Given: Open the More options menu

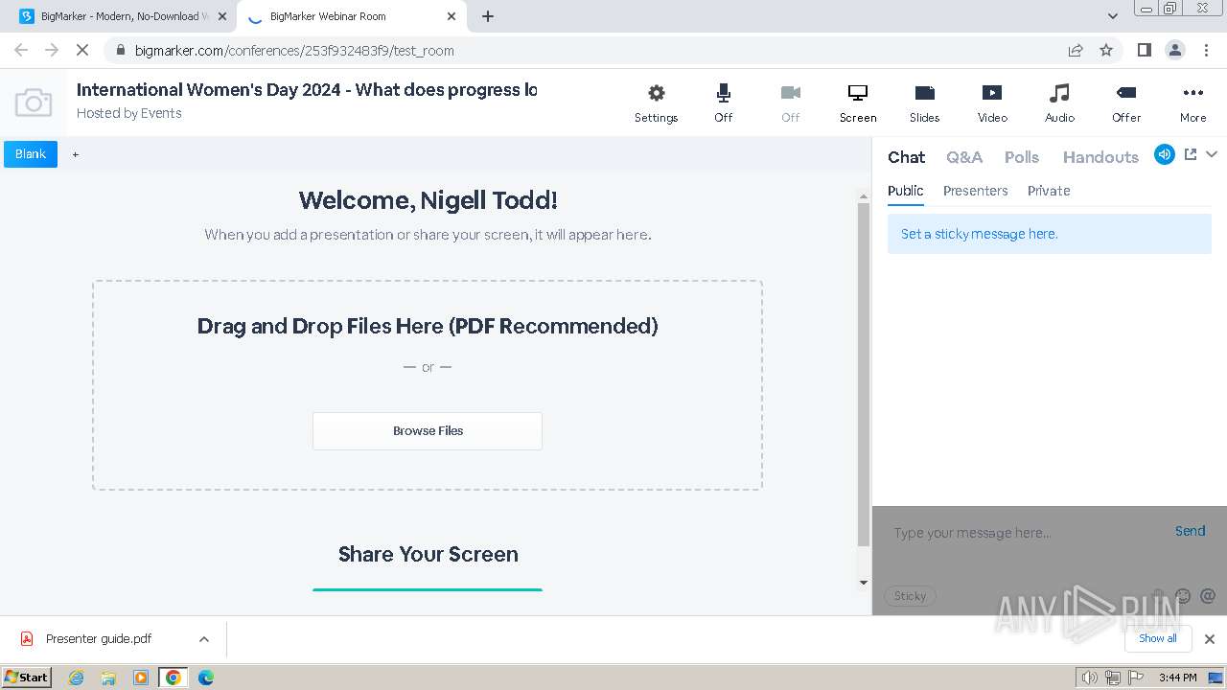Looking at the screenshot, I should tap(1193, 103).
